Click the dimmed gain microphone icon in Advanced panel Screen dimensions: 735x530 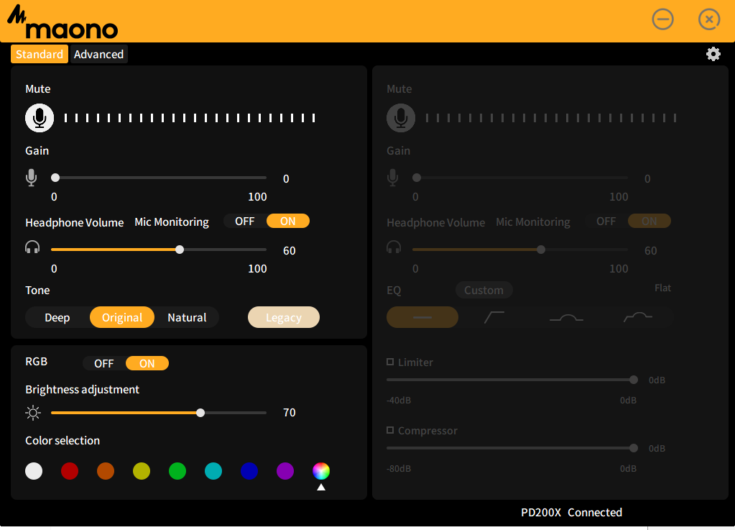(393, 178)
